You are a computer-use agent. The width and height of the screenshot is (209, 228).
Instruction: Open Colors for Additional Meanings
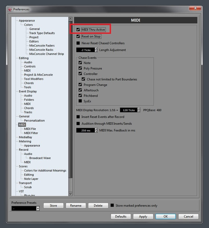tap(45, 170)
